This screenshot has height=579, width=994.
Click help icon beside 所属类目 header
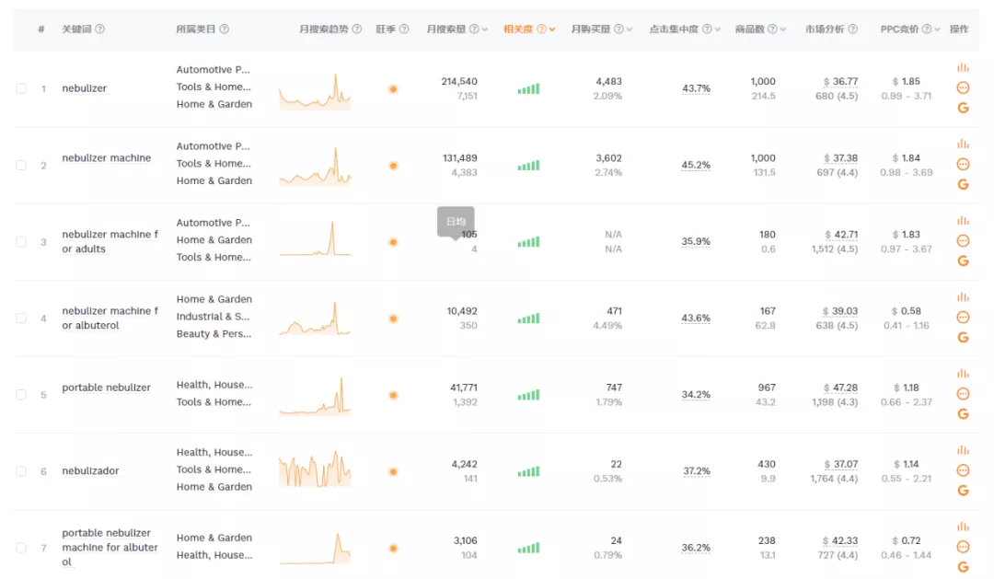[x=225, y=29]
